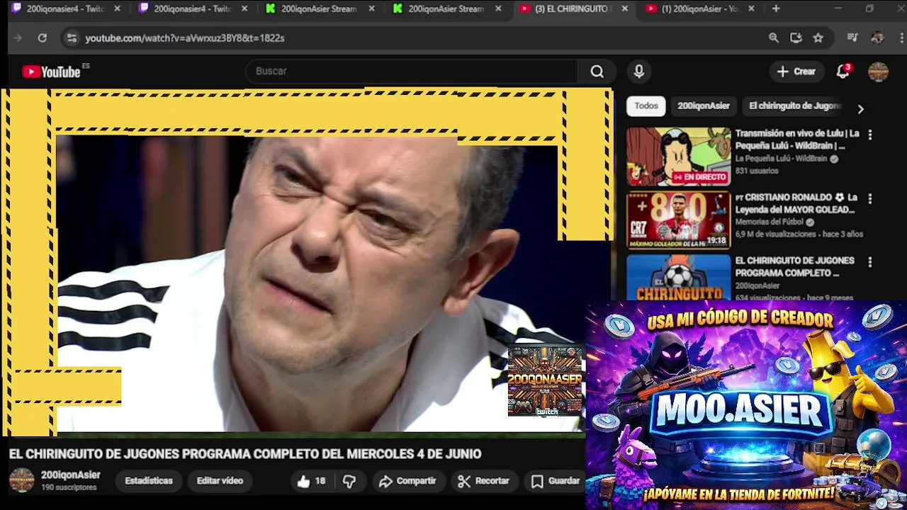
Task: Click the 190 suscriptores text
Action: 69,488
